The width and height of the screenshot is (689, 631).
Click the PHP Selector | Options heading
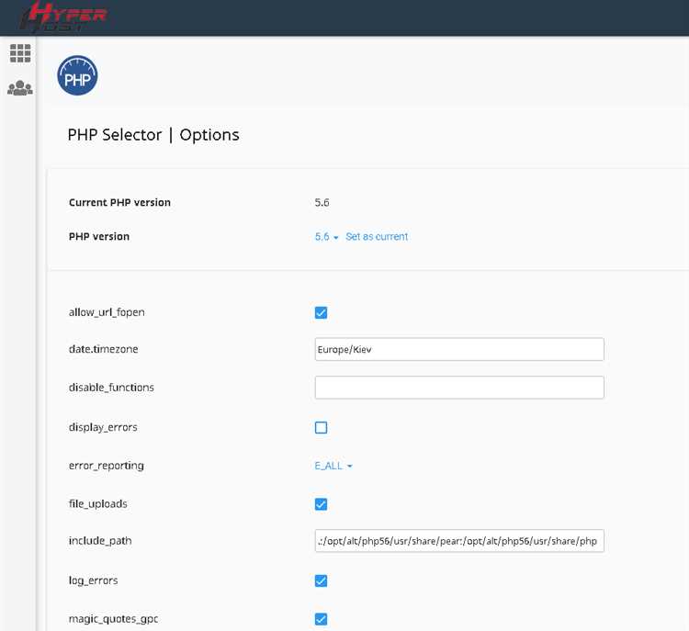click(x=153, y=135)
